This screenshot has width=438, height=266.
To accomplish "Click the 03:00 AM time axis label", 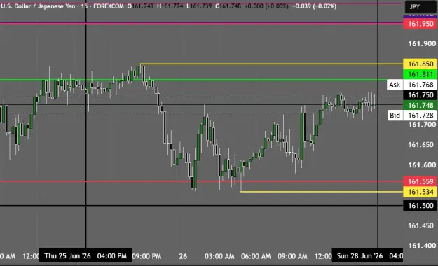I will click(219, 256).
